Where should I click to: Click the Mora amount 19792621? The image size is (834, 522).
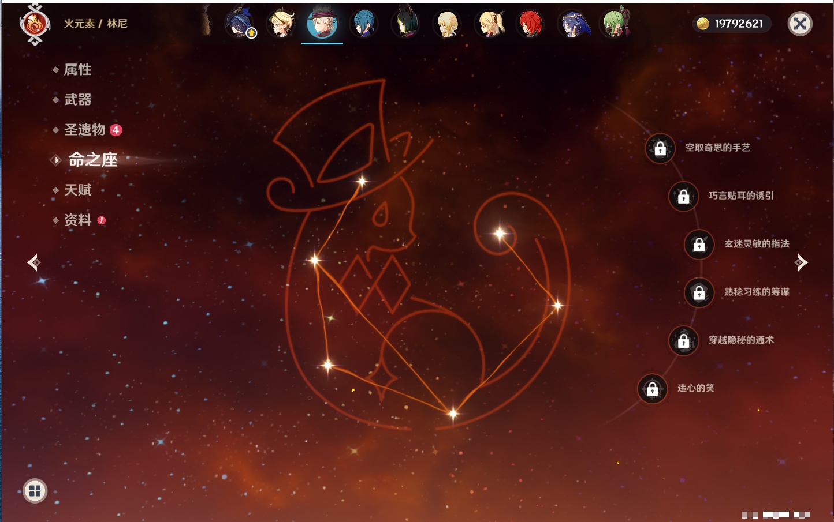pyautogui.click(x=739, y=24)
